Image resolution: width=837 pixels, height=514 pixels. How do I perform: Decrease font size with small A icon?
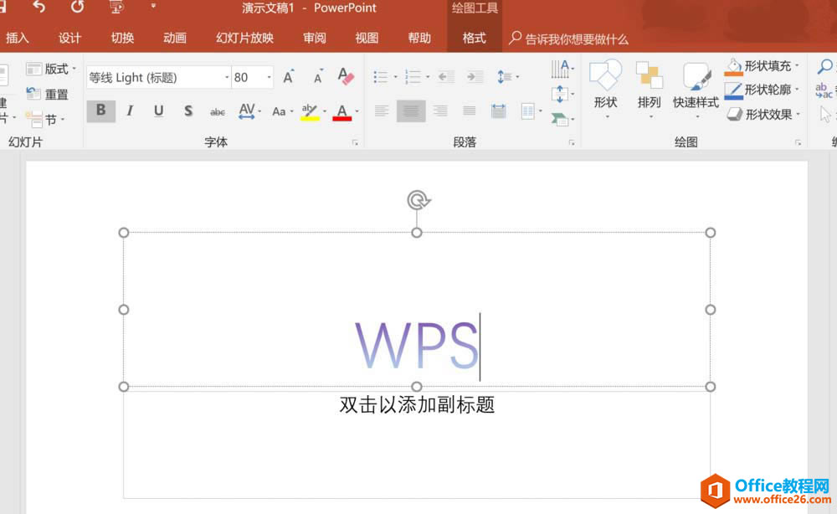tap(318, 76)
